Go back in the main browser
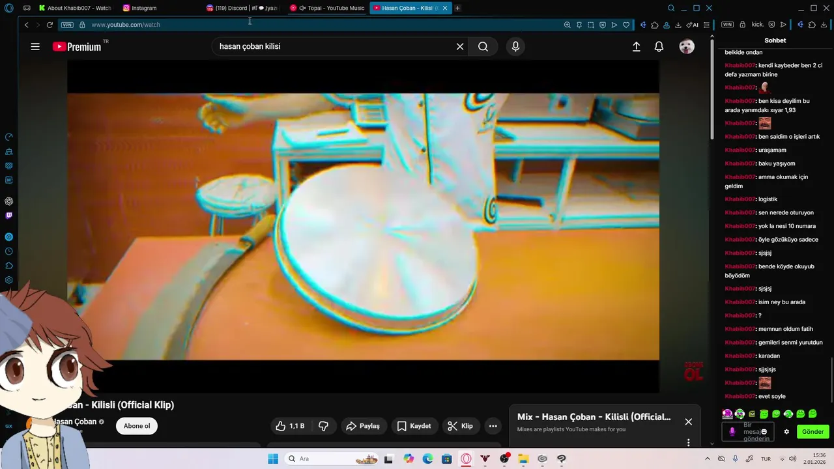834x469 pixels. tap(26, 25)
